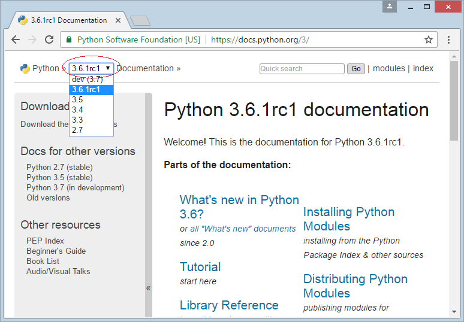Open the Chrome three-dot menu
Screen dimensions: 464x322
[x=448, y=40]
